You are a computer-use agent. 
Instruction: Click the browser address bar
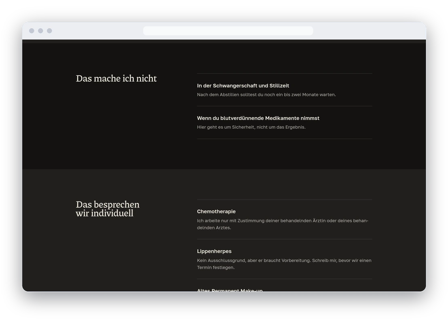(228, 31)
